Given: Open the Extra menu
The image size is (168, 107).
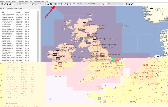Looking at the screenshot, I should (31, 1).
